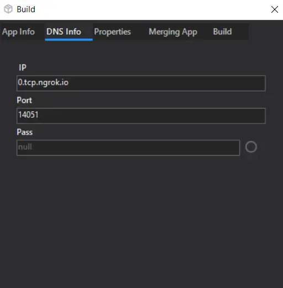Close the Build window

click(x=275, y=9)
